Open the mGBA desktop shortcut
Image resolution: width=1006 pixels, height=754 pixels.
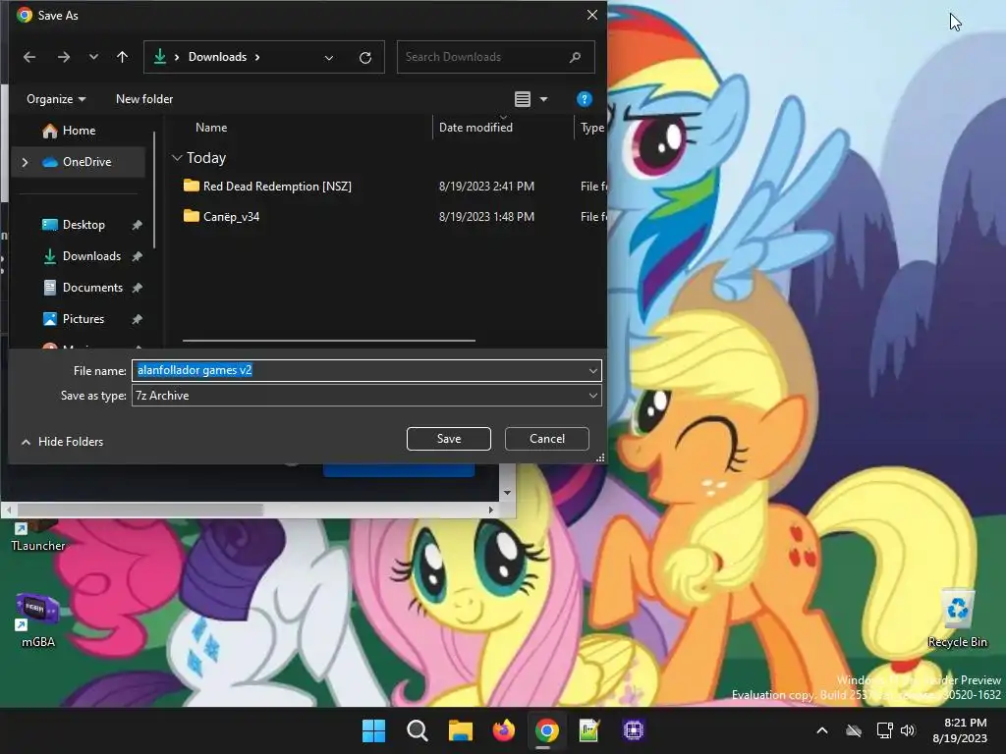click(x=38, y=620)
